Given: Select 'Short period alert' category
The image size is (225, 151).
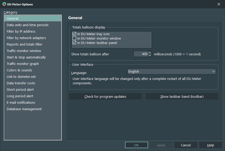Looking at the screenshot, I should click(x=33, y=90).
